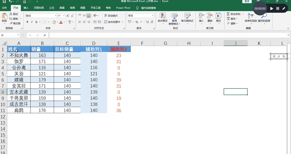Click the percent style % icon
The image size is (291, 154).
tap(137, 22)
